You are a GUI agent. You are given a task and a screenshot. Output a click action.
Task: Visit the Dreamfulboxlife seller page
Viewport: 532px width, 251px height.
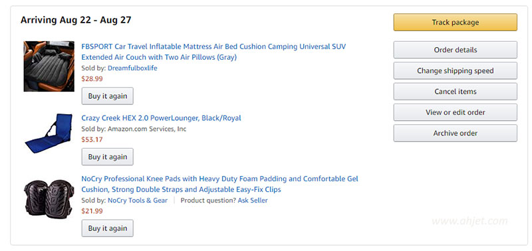tap(132, 68)
